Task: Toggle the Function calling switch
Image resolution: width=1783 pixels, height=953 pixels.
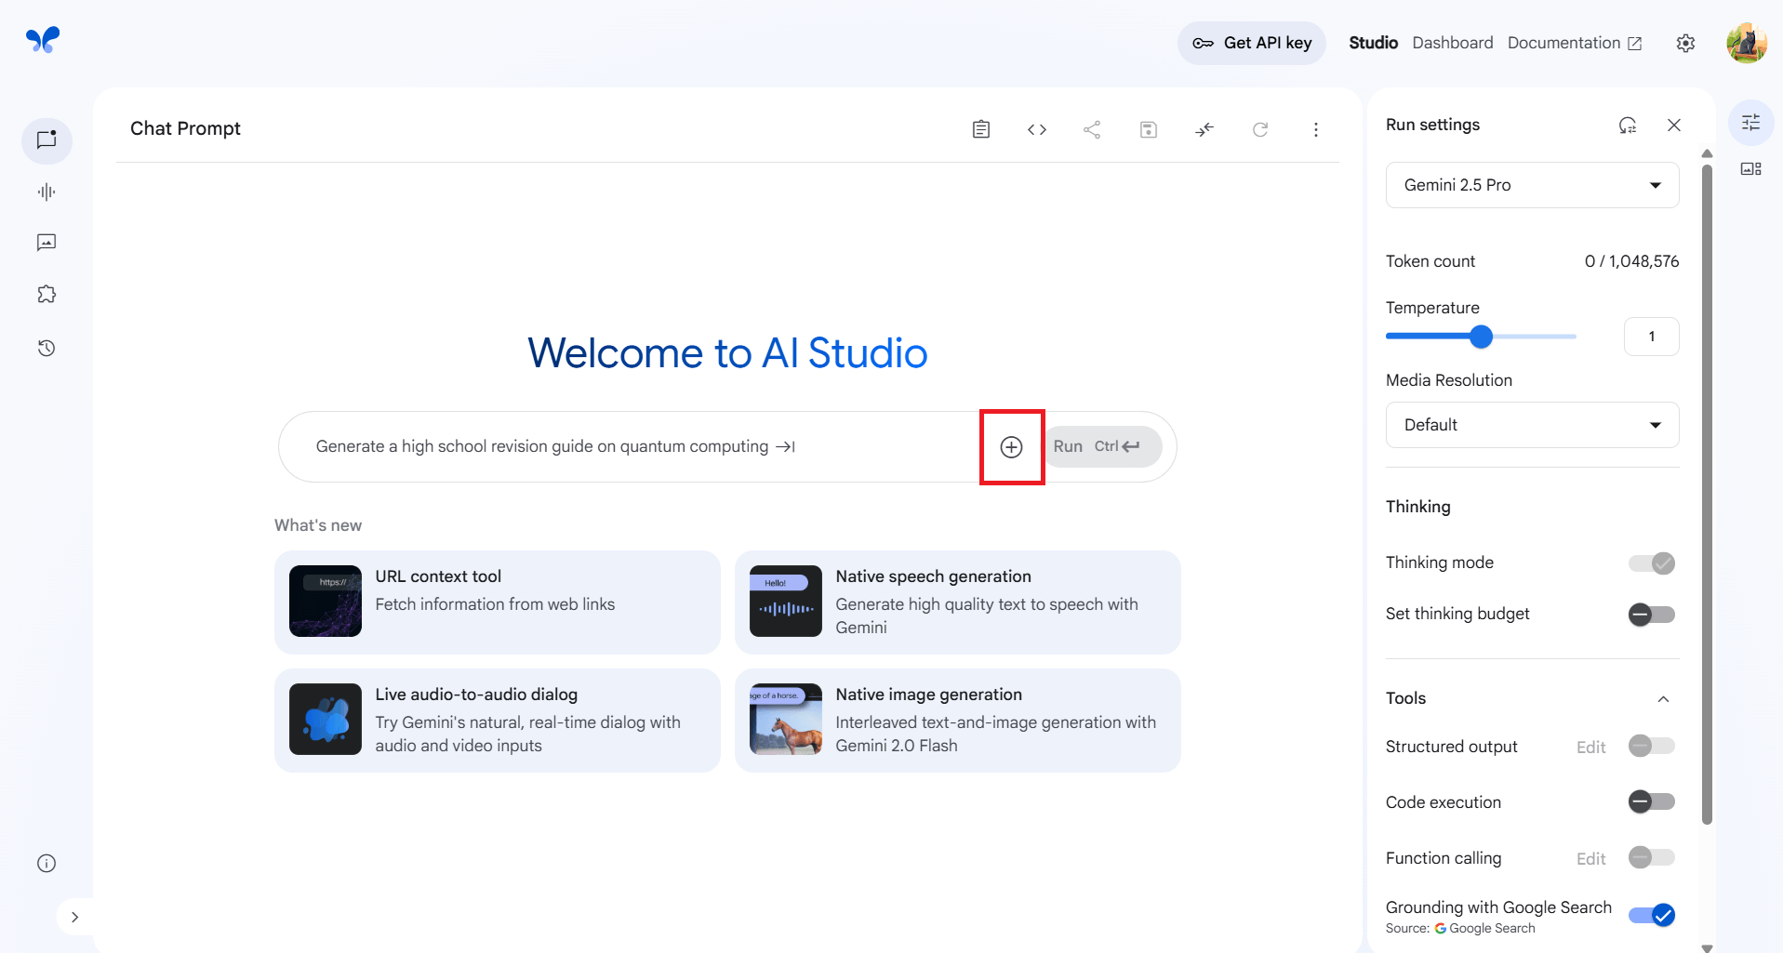Action: [1652, 857]
